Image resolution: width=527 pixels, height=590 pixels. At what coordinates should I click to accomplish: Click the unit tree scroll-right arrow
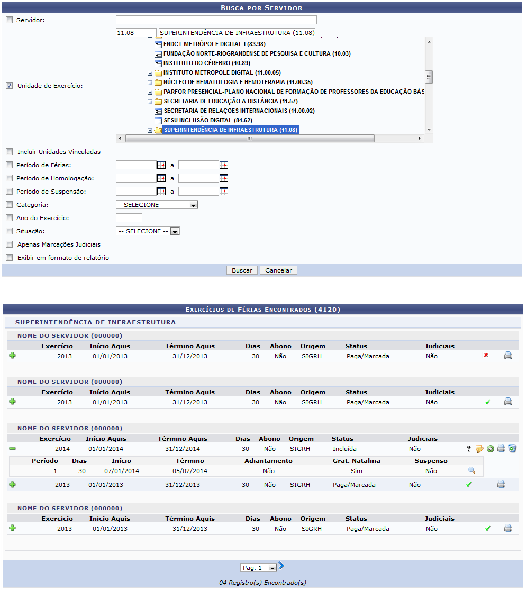point(420,139)
